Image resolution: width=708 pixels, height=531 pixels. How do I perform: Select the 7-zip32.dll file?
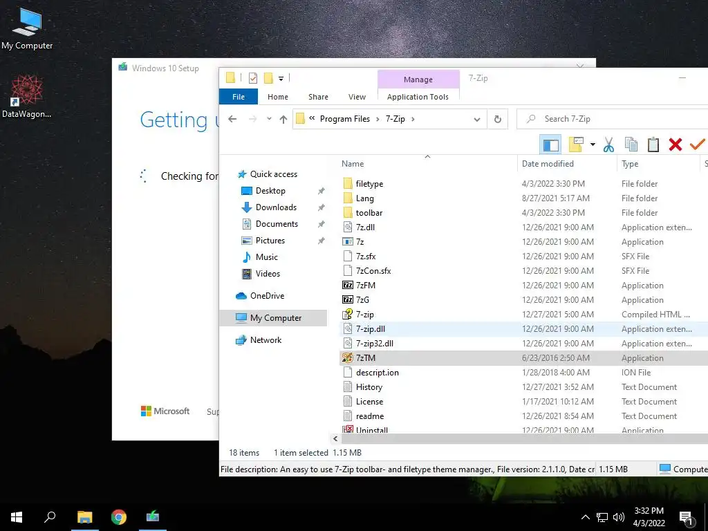pos(374,344)
